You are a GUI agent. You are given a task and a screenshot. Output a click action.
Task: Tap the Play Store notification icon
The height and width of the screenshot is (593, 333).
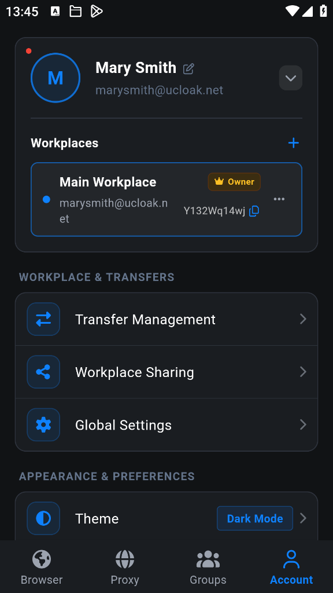(x=97, y=12)
